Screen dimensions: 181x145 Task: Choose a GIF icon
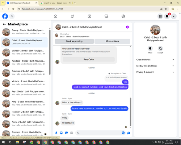coord(72,133)
